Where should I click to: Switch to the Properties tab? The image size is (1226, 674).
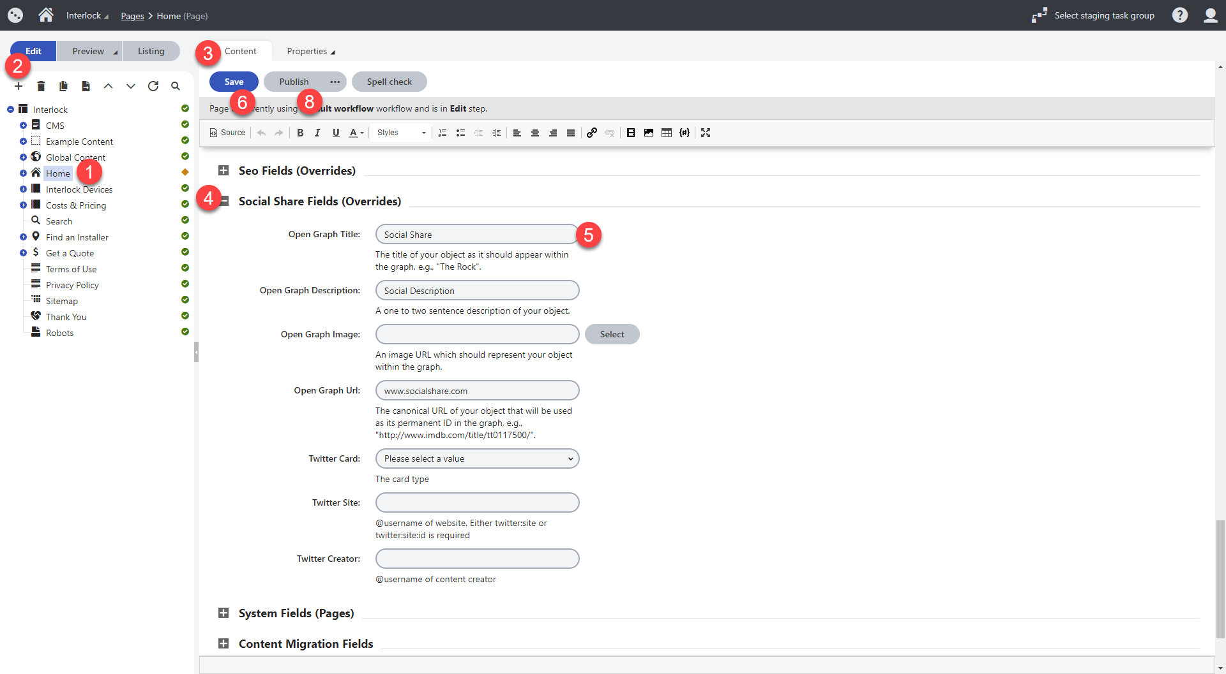click(310, 51)
